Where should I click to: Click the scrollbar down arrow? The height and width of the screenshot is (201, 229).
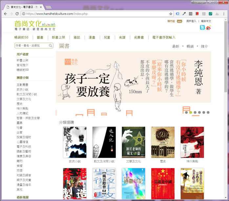click(x=226, y=198)
